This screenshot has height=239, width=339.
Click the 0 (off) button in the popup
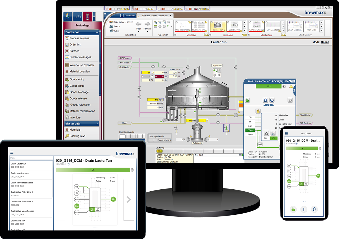(272, 100)
